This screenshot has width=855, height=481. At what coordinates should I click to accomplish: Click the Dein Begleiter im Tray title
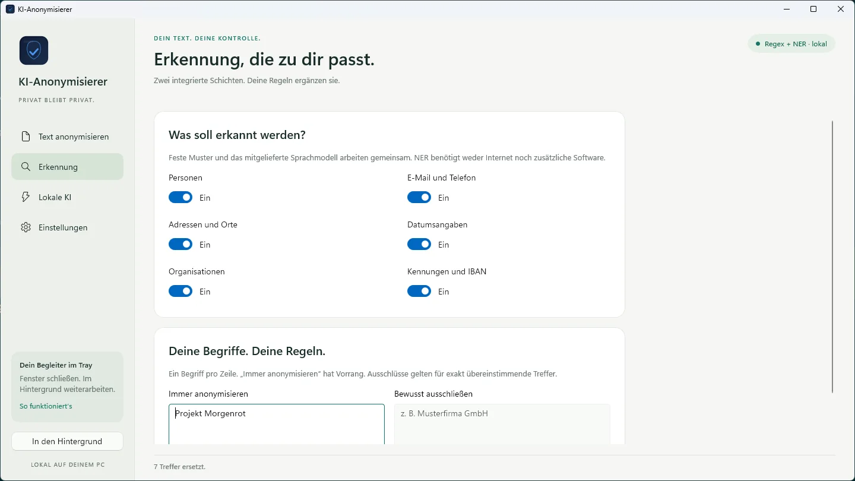[56, 365]
